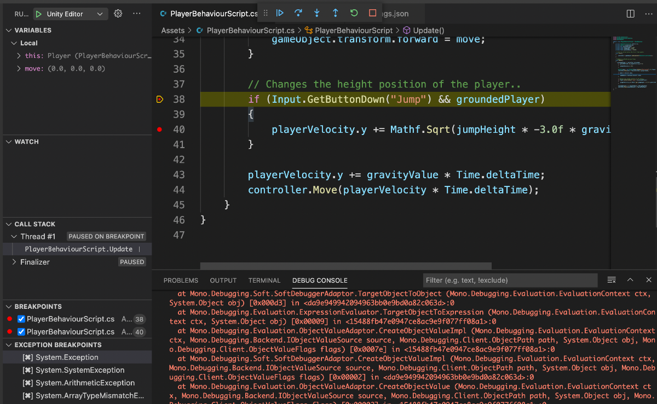Image resolution: width=657 pixels, height=404 pixels.
Task: Step Out in debug toolbar
Action: point(336,13)
